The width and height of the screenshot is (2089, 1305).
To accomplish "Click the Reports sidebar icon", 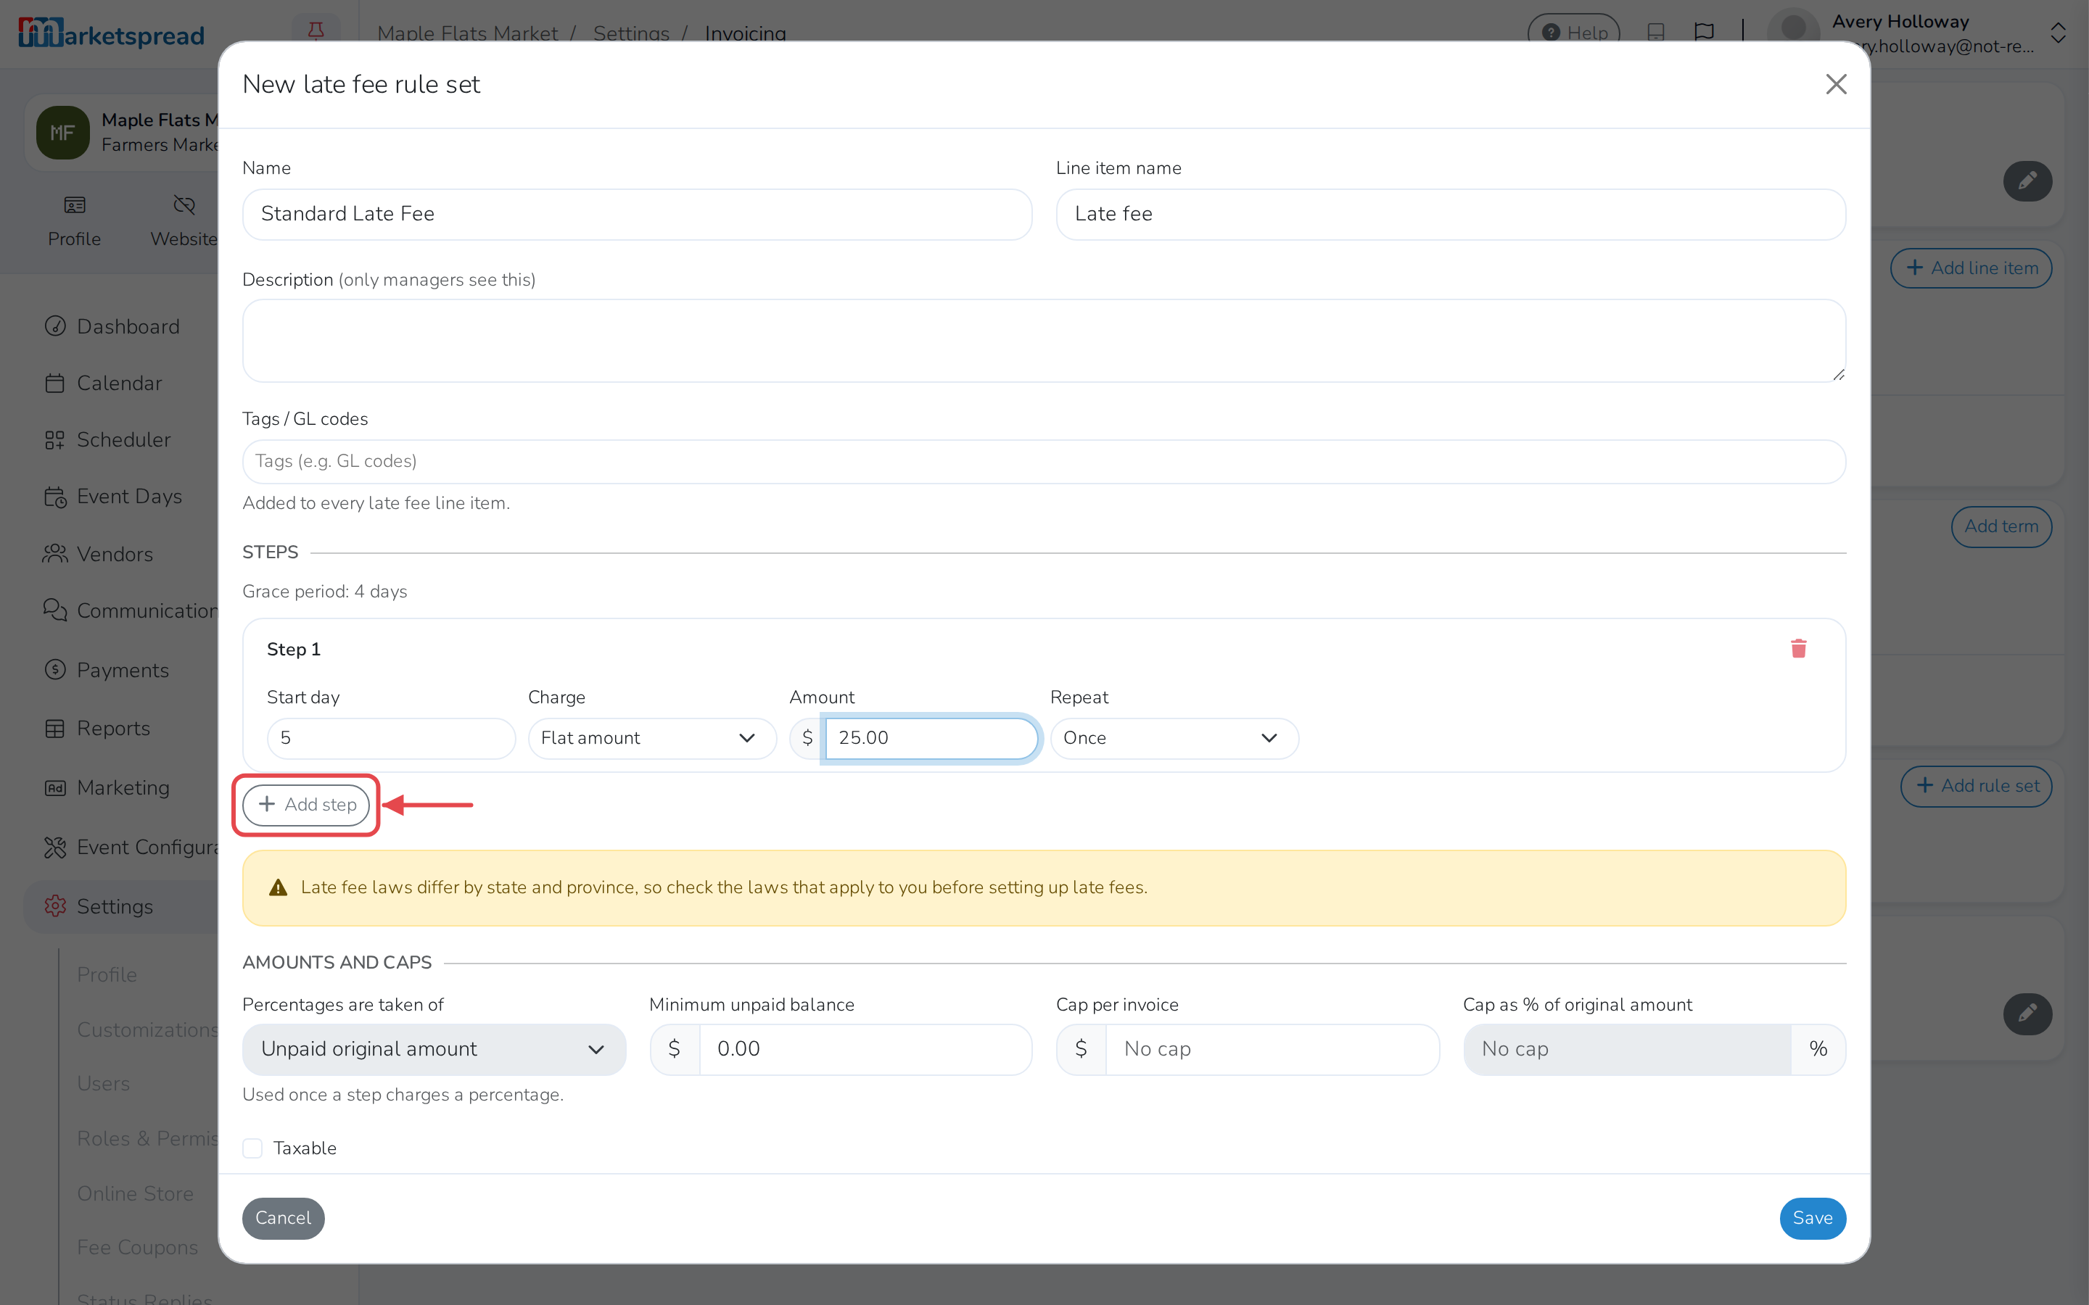I will pyautogui.click(x=55, y=729).
